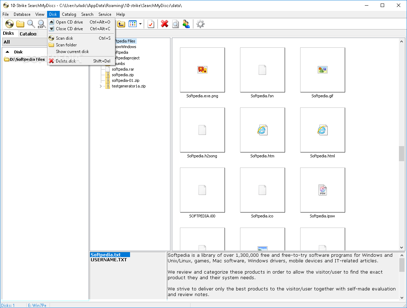Select D:\Softpedia Files disk entry
The width and height of the screenshot is (407, 308).
pos(25,59)
